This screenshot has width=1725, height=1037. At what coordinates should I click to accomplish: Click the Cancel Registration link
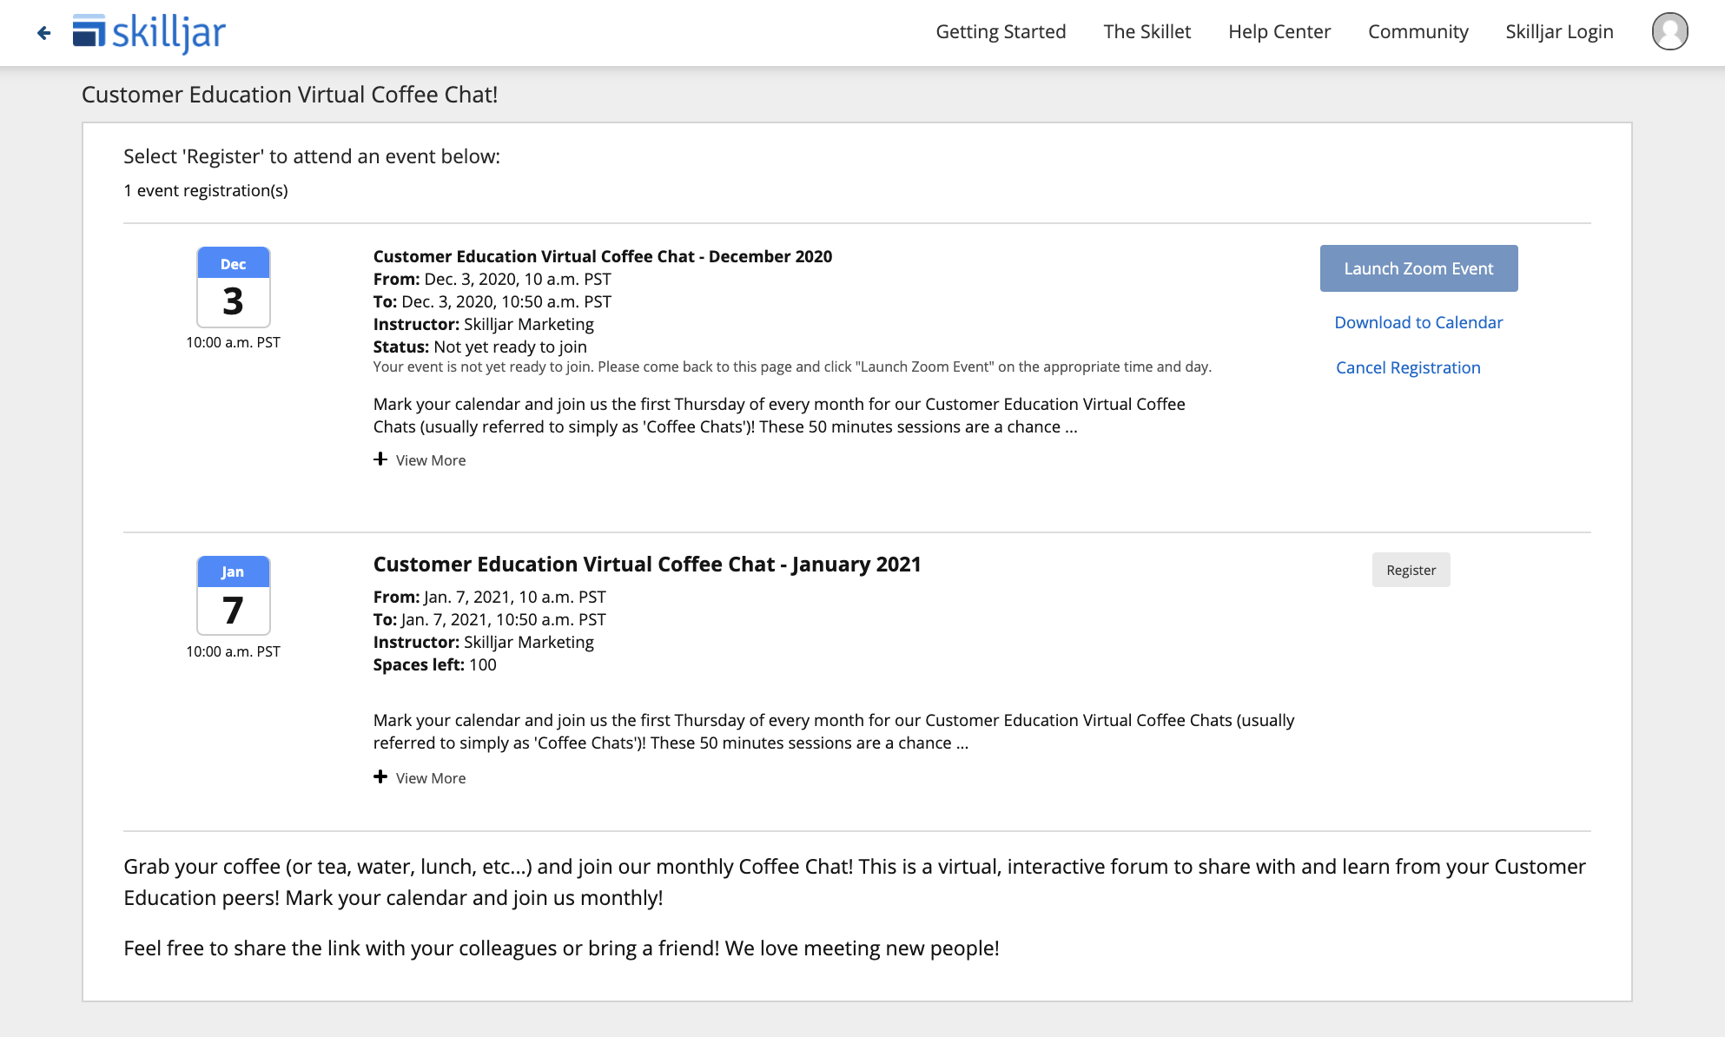[x=1408, y=367]
